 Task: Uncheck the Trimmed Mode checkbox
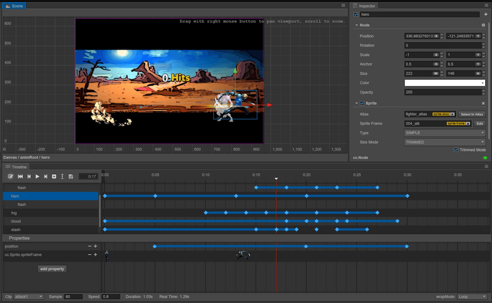point(456,150)
